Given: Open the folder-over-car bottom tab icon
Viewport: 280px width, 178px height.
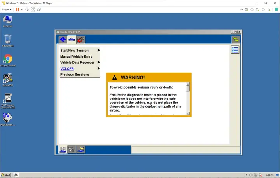Looking at the screenshot, I should click(x=80, y=149).
